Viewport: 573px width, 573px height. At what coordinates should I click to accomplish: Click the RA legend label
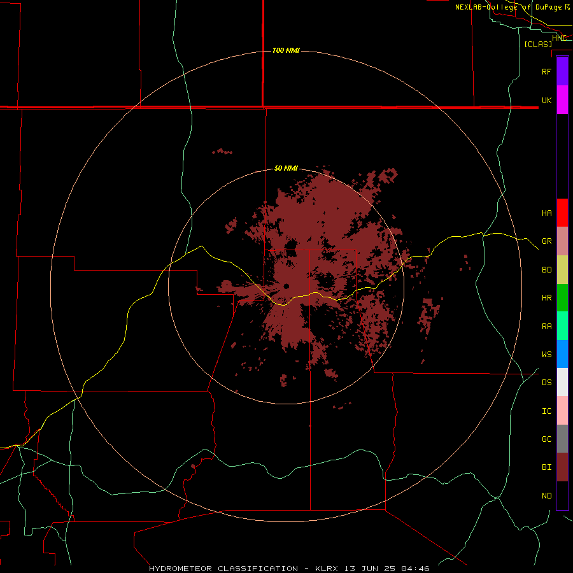[546, 327]
